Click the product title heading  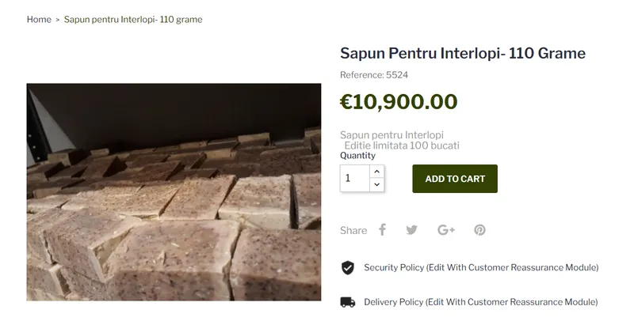462,54
